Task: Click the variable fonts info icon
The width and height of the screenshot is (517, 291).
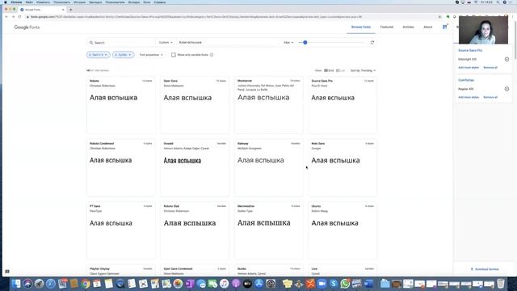Action: pos(212,55)
